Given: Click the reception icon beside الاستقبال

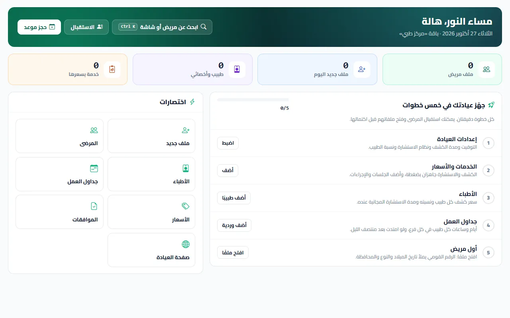Looking at the screenshot, I should [100, 27].
